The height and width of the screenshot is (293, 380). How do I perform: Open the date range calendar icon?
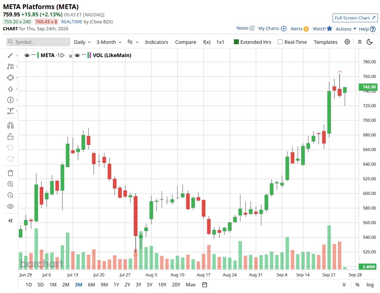[x=205, y=285]
